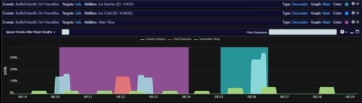
Task: Click Decorator type in Alter Time row
Action: [300, 22]
